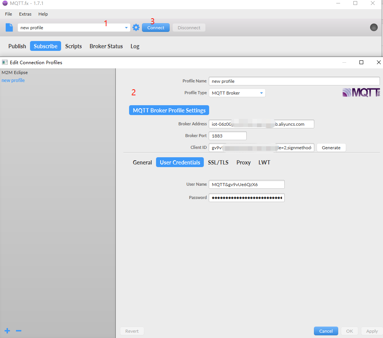
Task: Open connection settings gear icon
Action: tap(136, 27)
